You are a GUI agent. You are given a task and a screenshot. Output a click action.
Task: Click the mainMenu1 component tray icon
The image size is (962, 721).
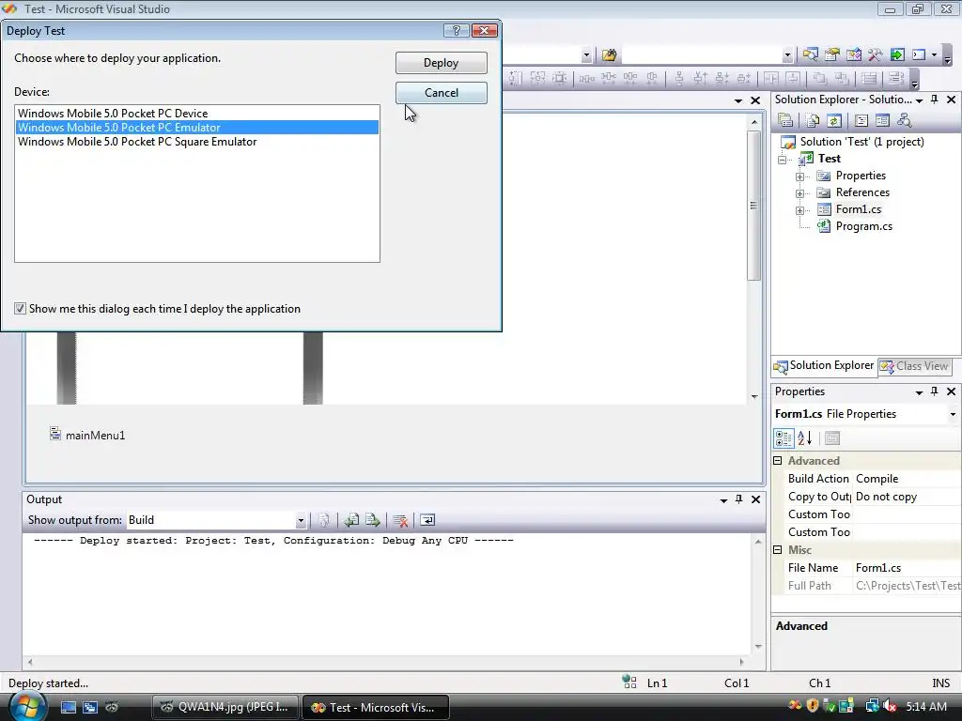pyautogui.click(x=55, y=434)
